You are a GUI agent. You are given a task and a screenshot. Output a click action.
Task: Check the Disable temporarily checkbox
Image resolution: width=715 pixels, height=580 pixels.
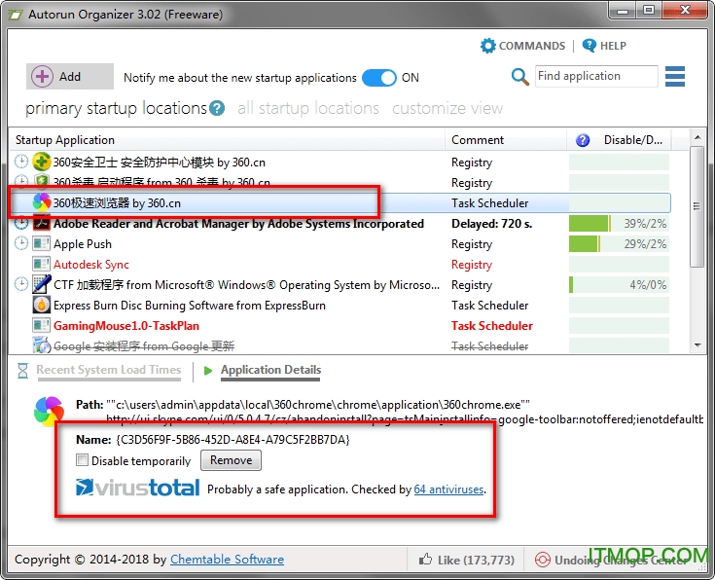click(83, 460)
